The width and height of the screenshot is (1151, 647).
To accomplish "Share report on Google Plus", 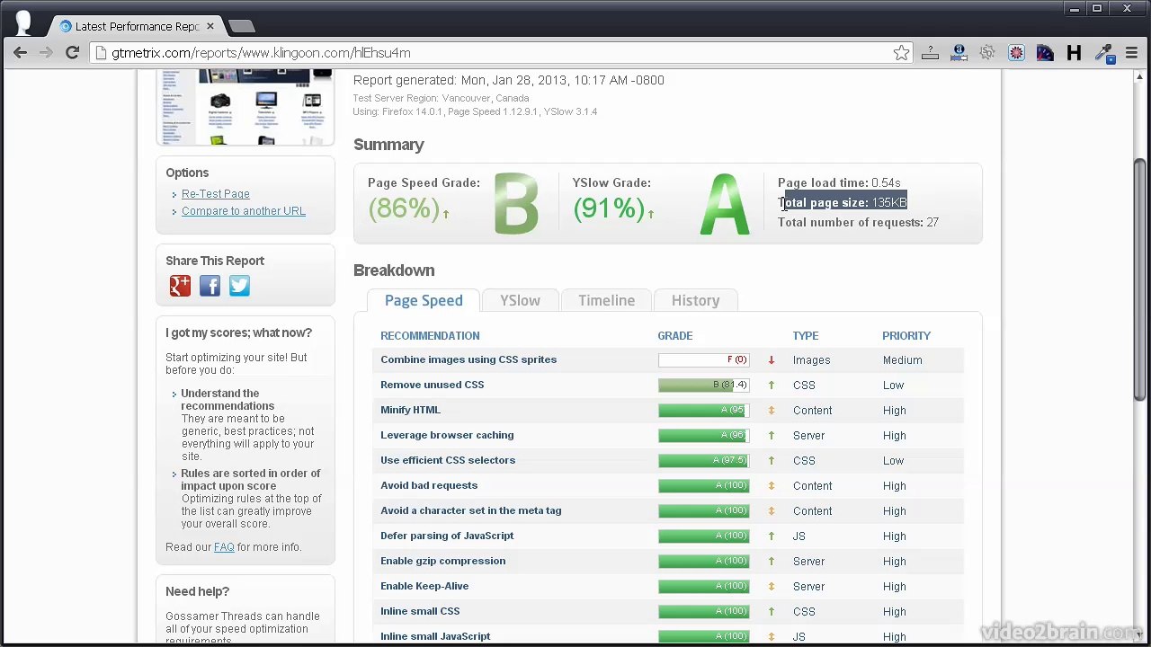I will [180, 286].
